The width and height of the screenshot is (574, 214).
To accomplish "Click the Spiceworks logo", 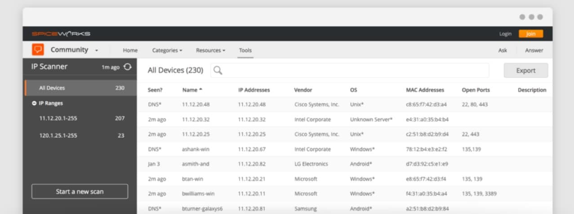I will 61,34.
